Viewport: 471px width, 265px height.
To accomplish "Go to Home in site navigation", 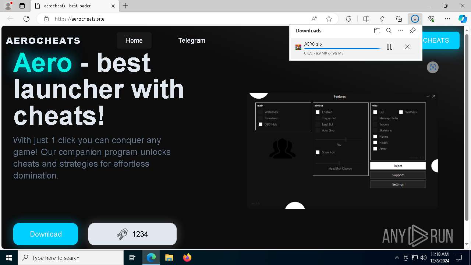I will pos(134,40).
